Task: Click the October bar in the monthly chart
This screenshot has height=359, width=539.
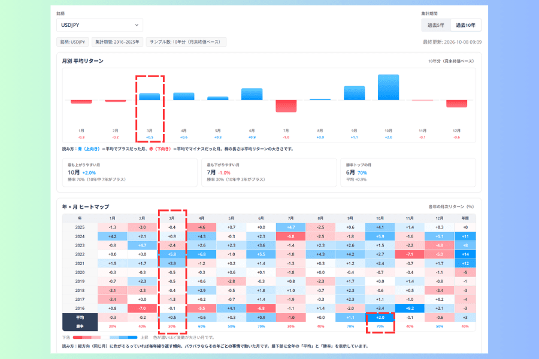Action: click(389, 87)
